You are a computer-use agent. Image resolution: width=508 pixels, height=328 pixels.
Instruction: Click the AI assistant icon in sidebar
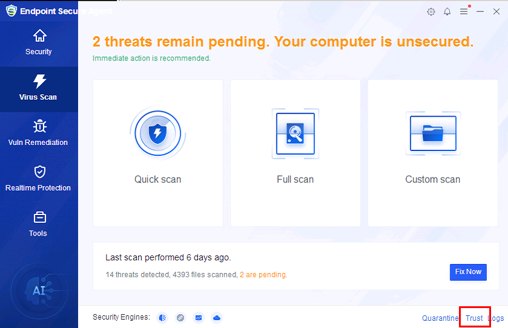(x=39, y=291)
